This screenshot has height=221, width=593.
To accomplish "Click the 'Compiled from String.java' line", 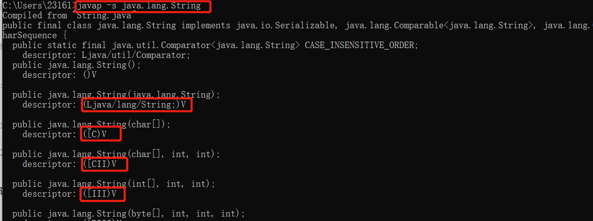I will point(66,16).
